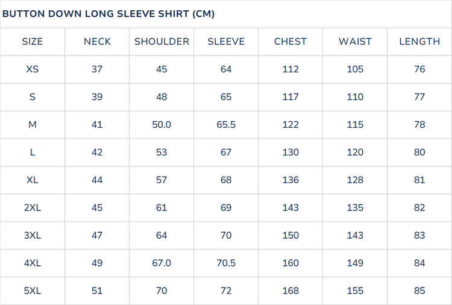Click the chest value 130 for L
Image resolution: width=452 pixels, height=305 pixels.
pos(290,152)
